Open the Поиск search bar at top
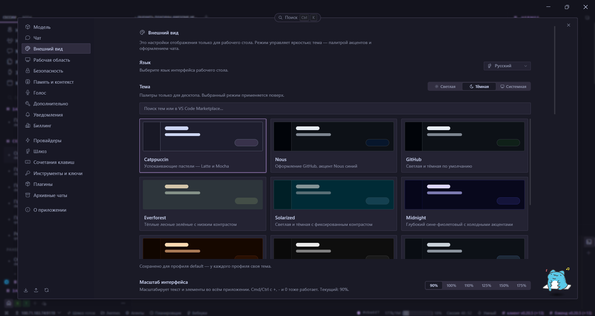The width and height of the screenshot is (595, 316). [297, 18]
